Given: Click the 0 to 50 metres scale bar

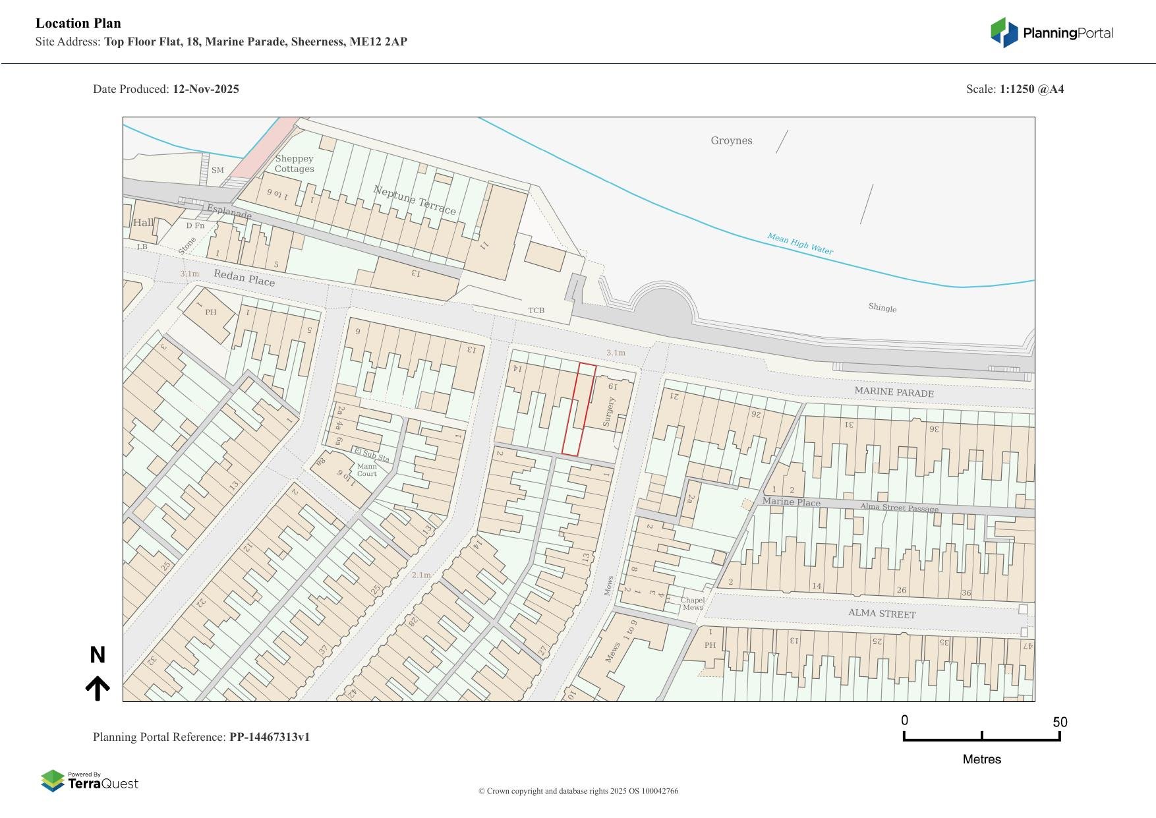Looking at the screenshot, I should [x=981, y=737].
